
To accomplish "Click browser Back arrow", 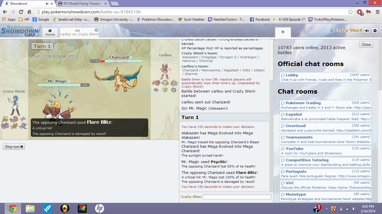I will tap(5, 12).
